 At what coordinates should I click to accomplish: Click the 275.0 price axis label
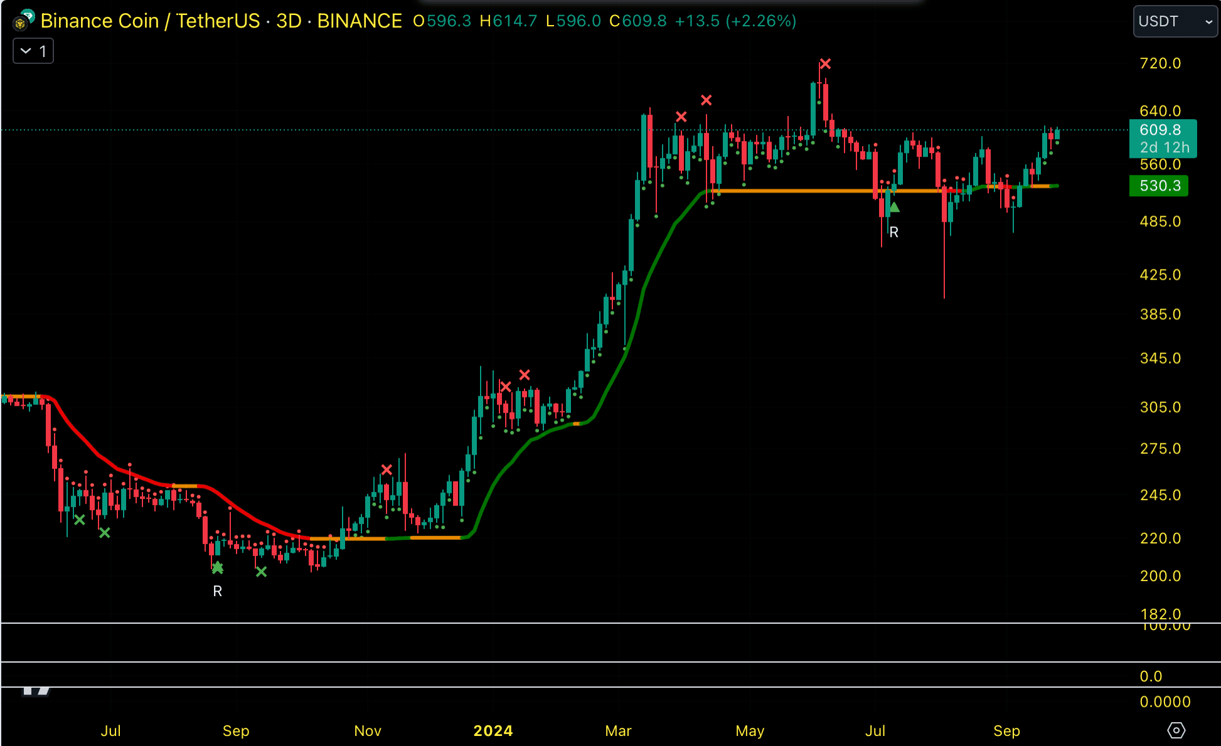[x=1160, y=448]
